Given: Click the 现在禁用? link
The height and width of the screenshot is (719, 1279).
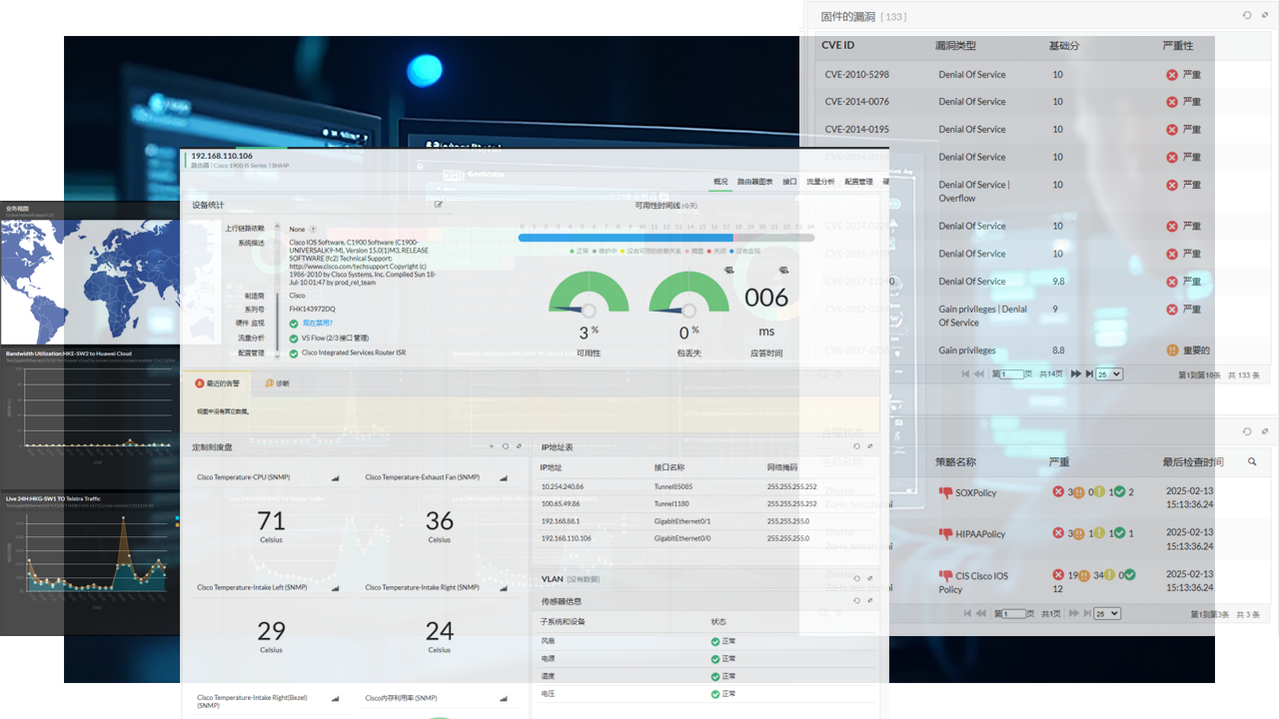Looking at the screenshot, I should tap(317, 324).
